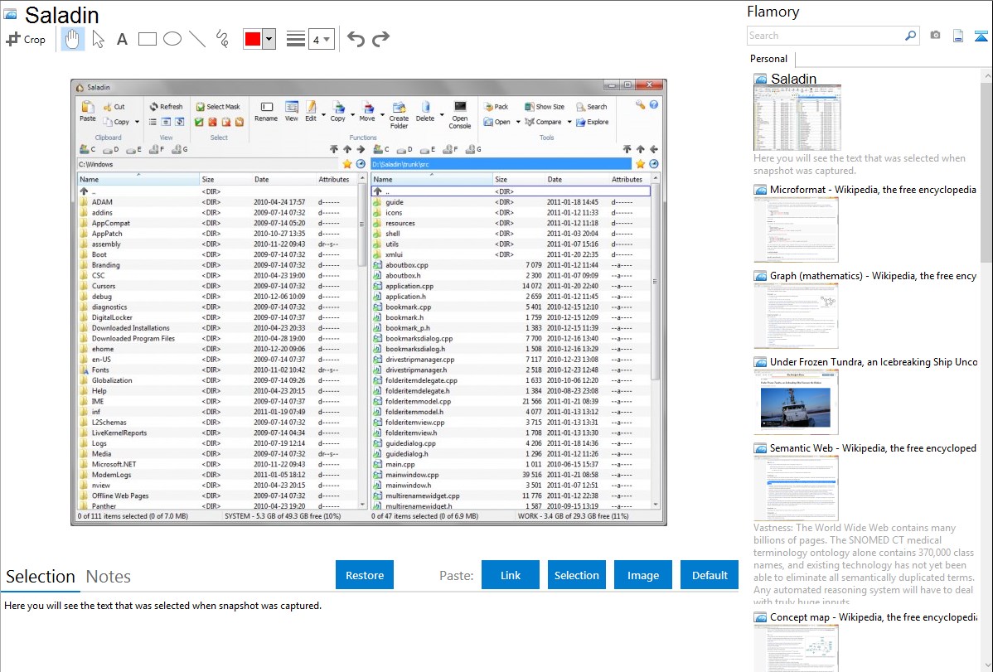The width and height of the screenshot is (993, 672).
Task: Select the rectangle drawing tool
Action: pos(147,39)
